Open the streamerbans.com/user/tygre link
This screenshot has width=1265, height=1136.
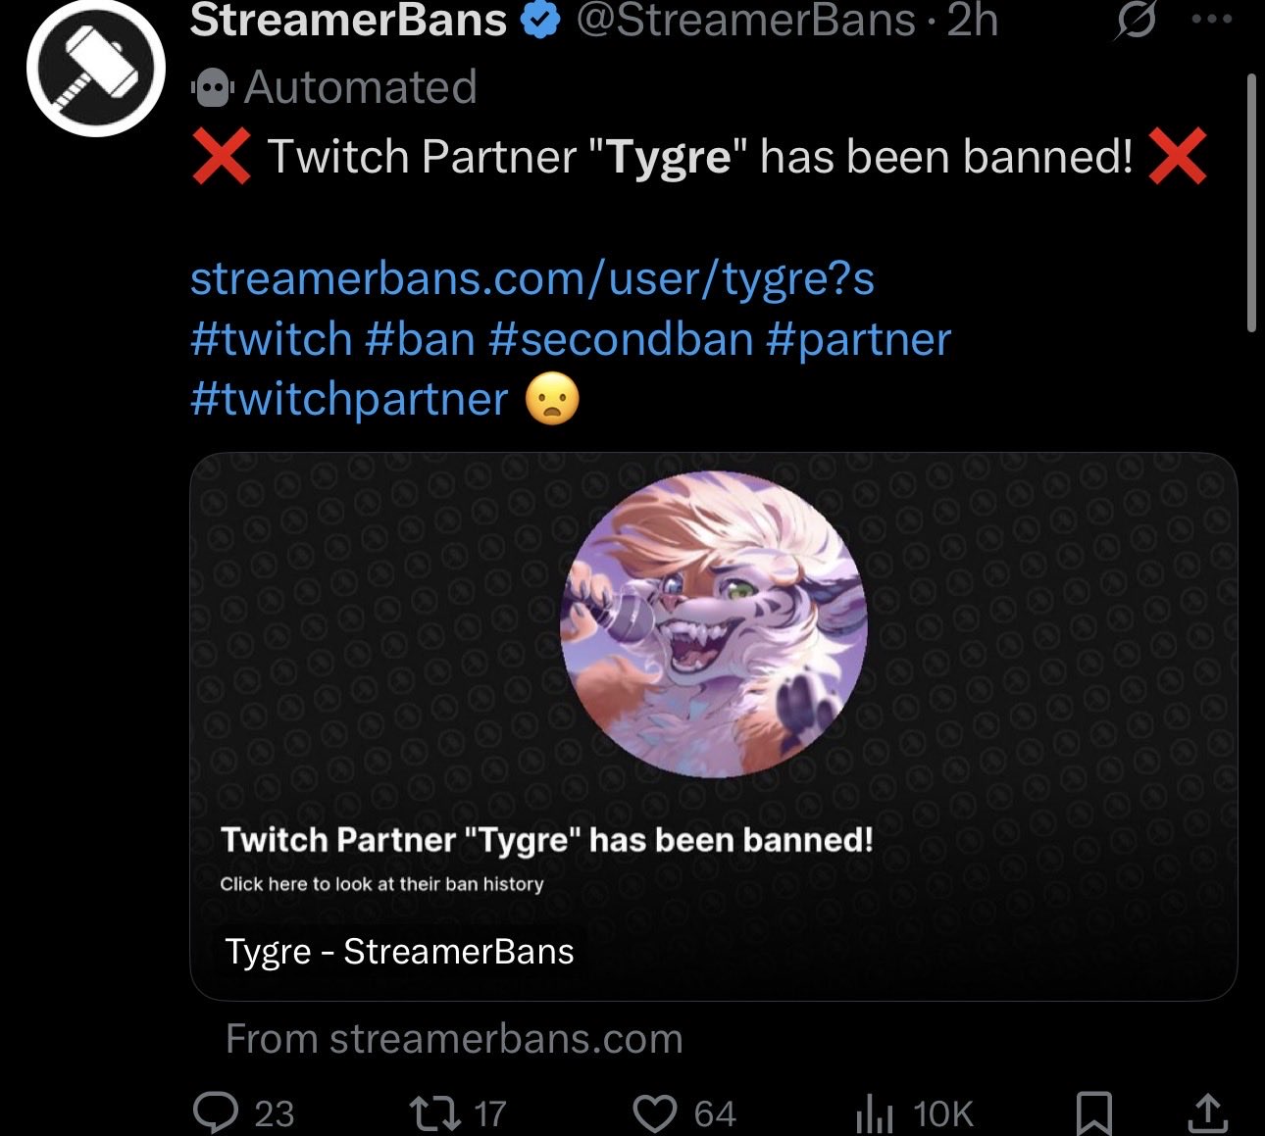pos(531,279)
